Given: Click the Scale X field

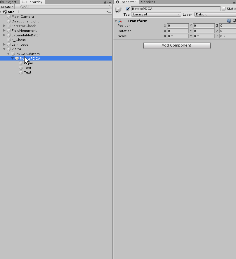Looking at the screenshot, I should [x=178, y=36].
